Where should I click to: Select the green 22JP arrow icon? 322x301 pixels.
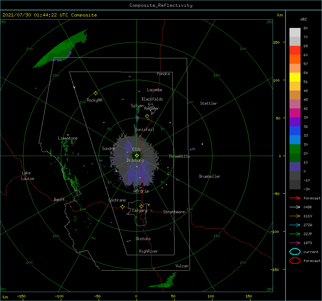point(295,234)
